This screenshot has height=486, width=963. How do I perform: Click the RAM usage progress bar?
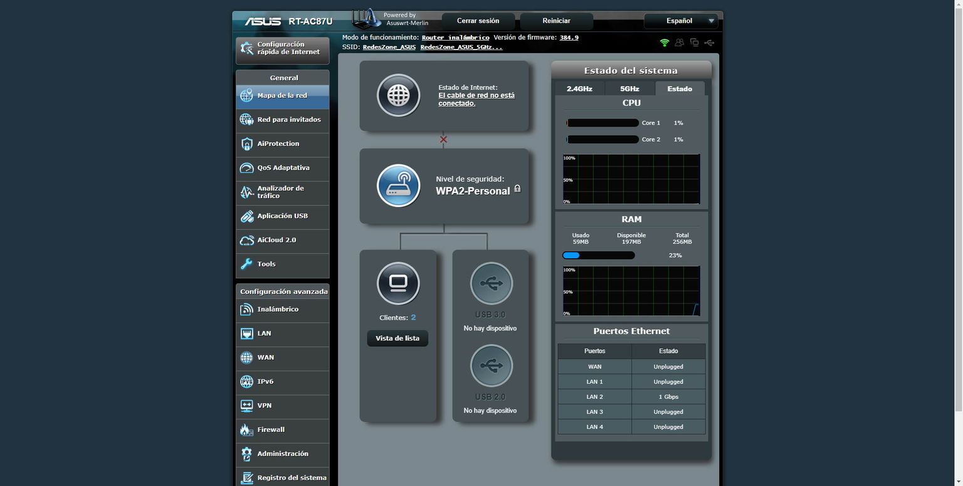[599, 255]
